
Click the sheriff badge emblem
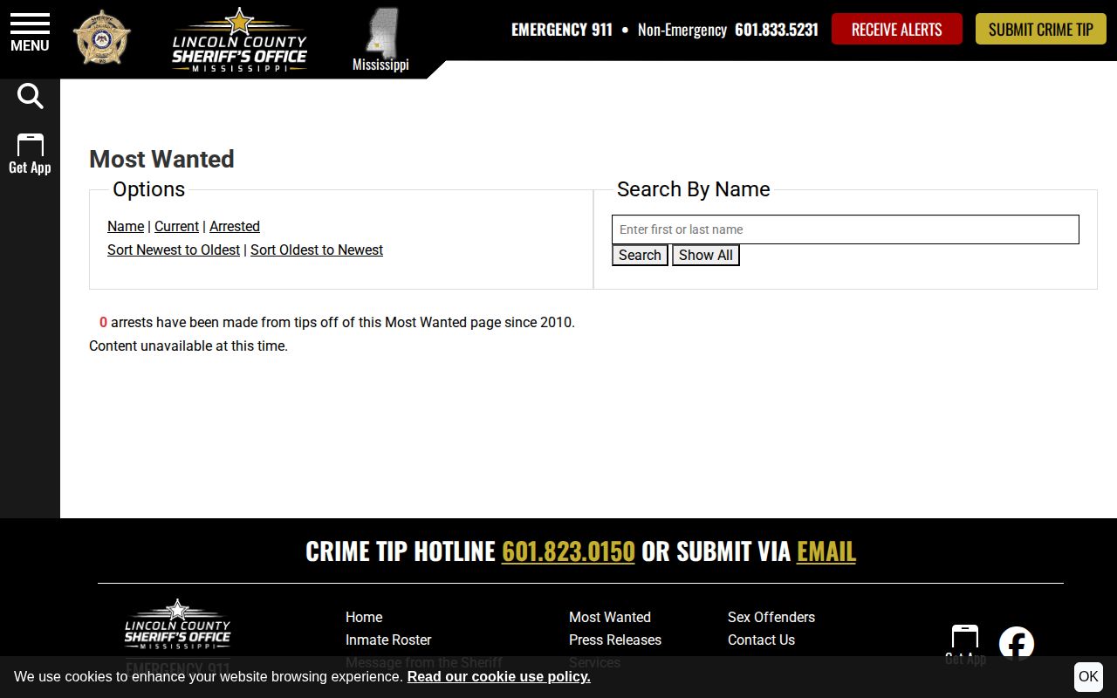tap(102, 38)
